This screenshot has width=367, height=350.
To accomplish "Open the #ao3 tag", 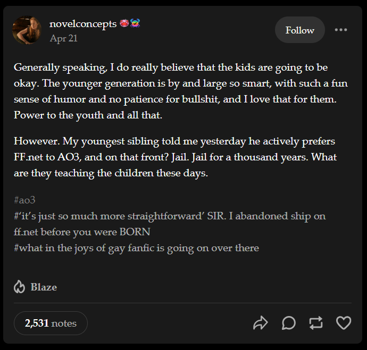I will 24,200.
